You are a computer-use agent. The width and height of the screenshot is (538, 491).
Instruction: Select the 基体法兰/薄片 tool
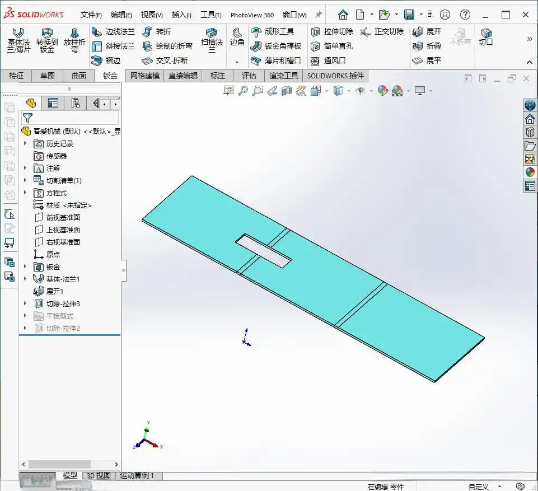click(x=18, y=40)
